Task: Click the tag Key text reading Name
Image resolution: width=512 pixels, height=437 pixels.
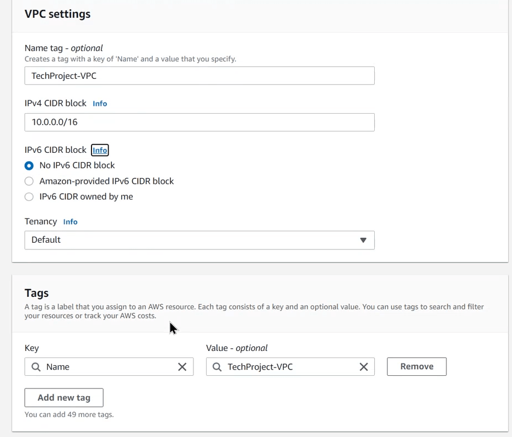Action: click(58, 367)
